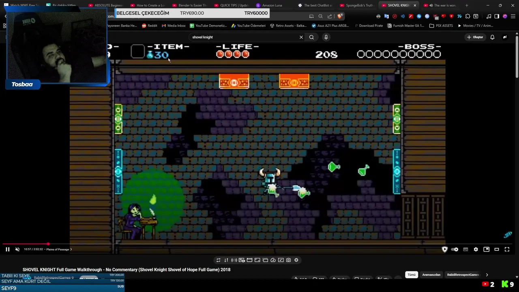This screenshot has height=292, width=519.
Task: Select the RabidRetrospectGames filter chip
Action: click(x=463, y=275)
